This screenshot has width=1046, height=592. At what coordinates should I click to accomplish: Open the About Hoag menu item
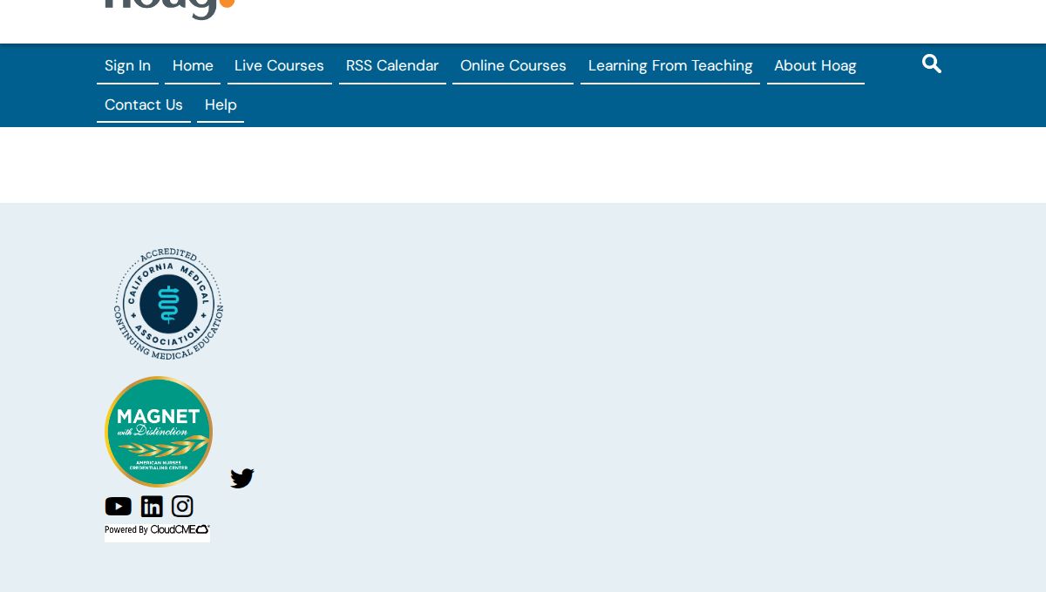click(815, 65)
